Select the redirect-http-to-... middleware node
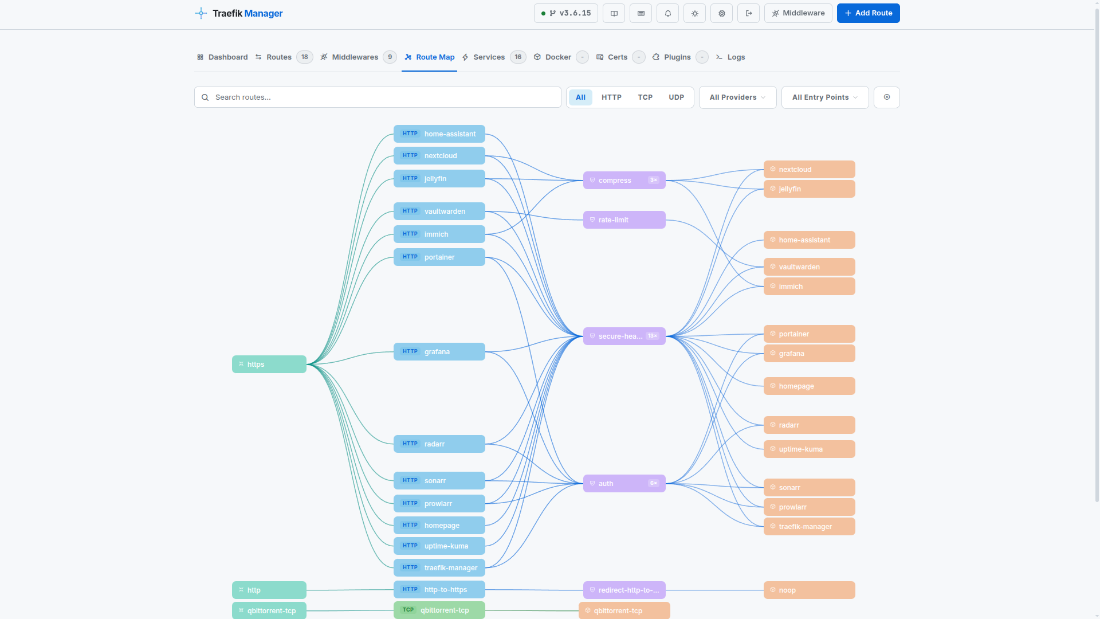This screenshot has height=619, width=1100. click(624, 590)
